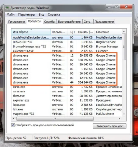This screenshot has width=138, height=147.
Task: Click horizontal scrollbar left arrow
Action: point(14,119)
